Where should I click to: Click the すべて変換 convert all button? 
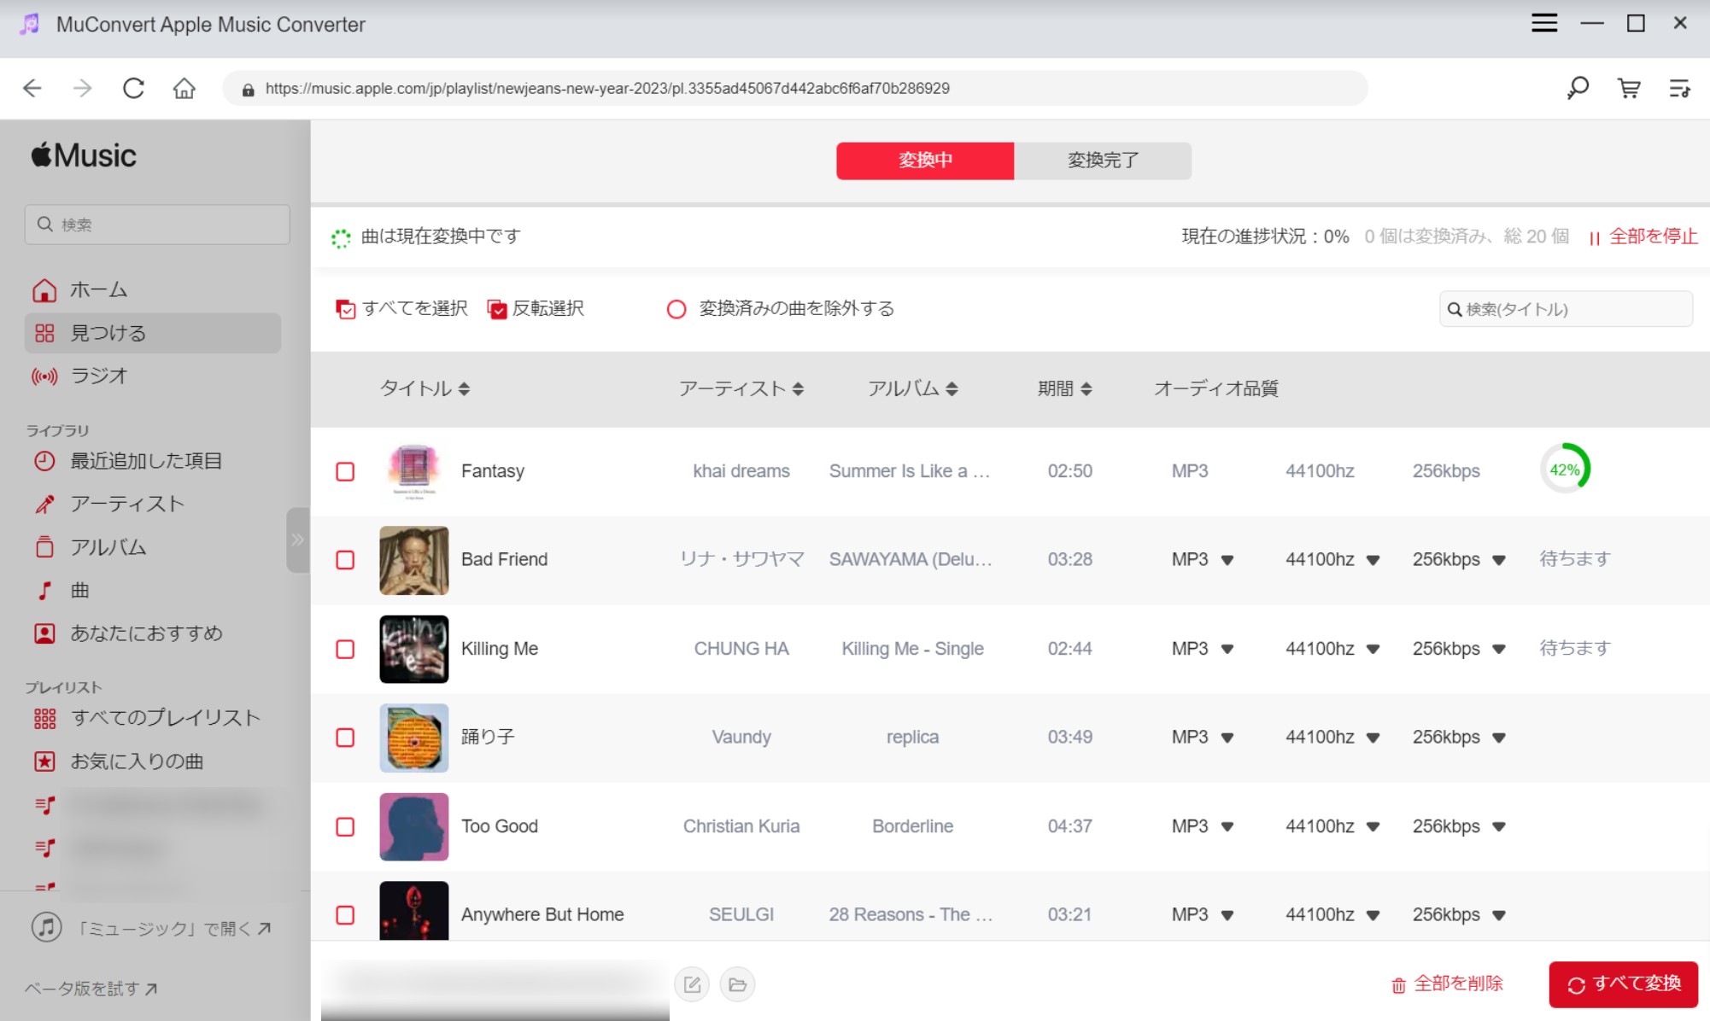pos(1623,984)
